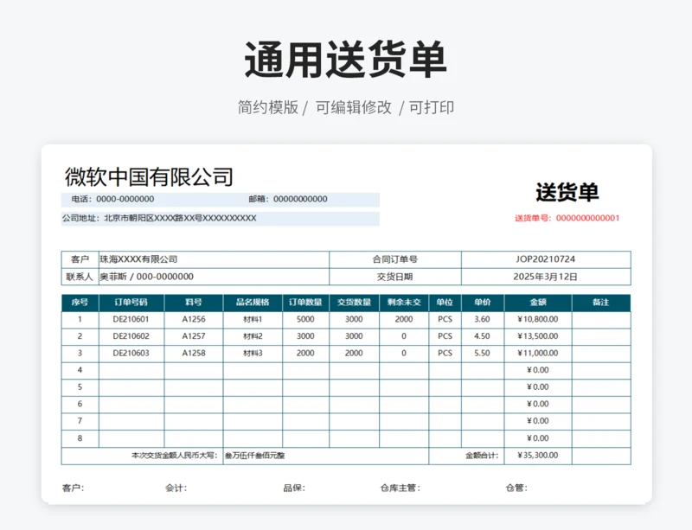Click the 金额合计 label
692x530 pixels.
tap(482, 456)
